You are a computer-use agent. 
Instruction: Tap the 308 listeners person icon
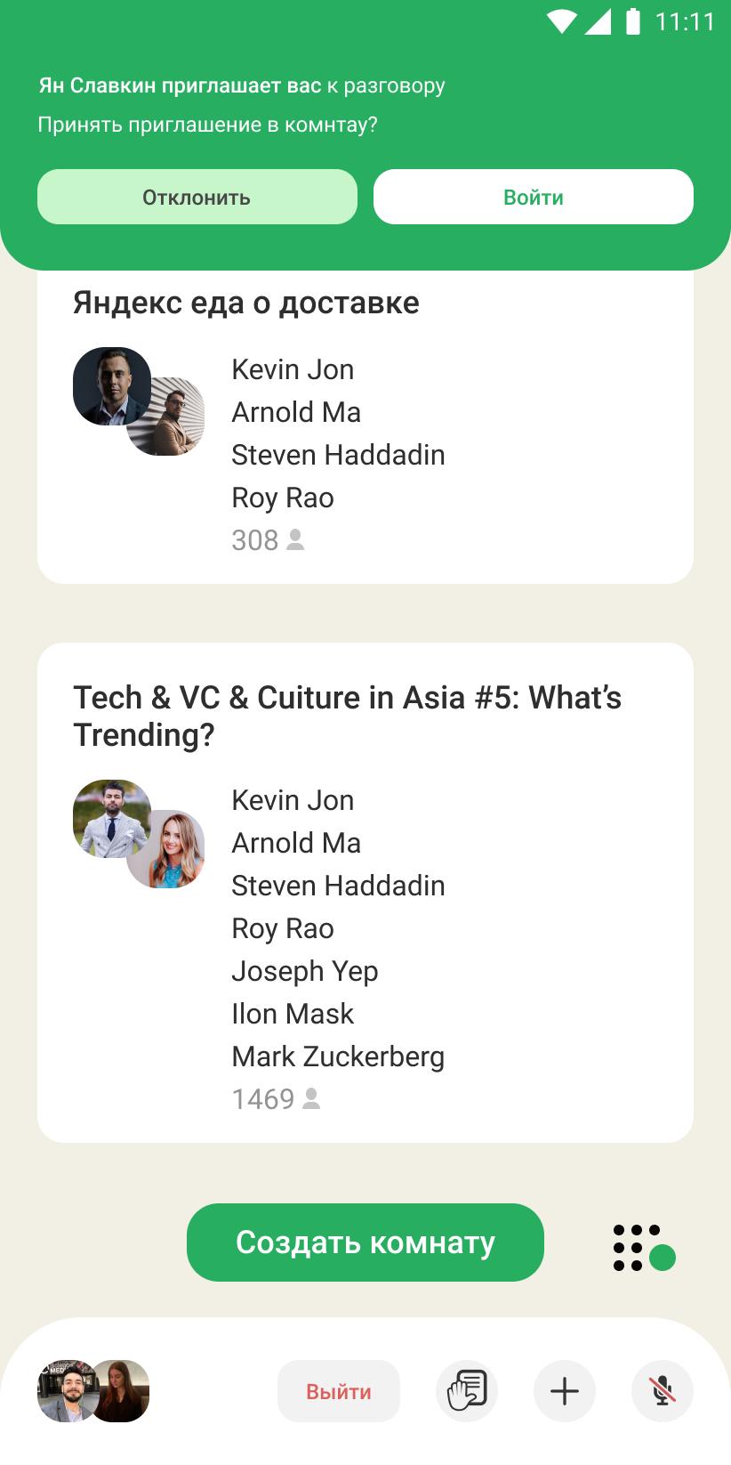[296, 539]
